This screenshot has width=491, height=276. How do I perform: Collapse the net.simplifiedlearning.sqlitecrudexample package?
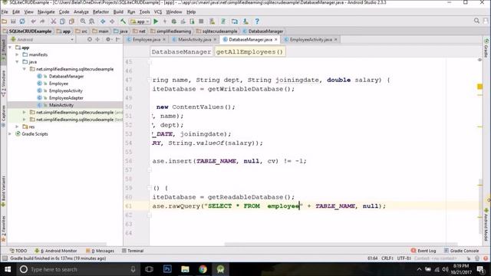pyautogui.click(x=24, y=69)
